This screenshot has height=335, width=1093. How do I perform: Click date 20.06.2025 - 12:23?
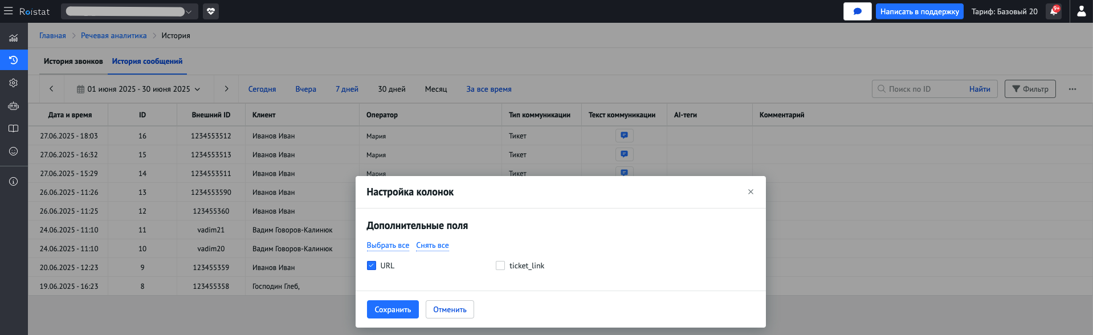[68, 267]
